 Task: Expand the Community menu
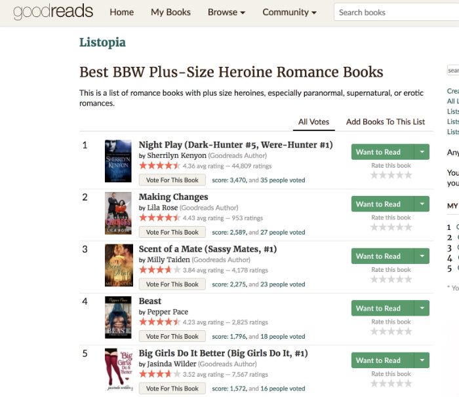(x=290, y=12)
